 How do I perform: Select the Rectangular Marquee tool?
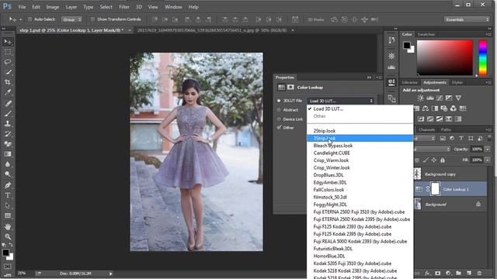(x=8, y=52)
